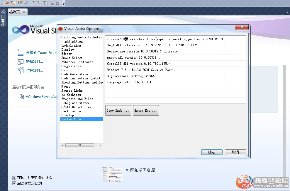Confirm the dialog with 确定

[212, 152]
